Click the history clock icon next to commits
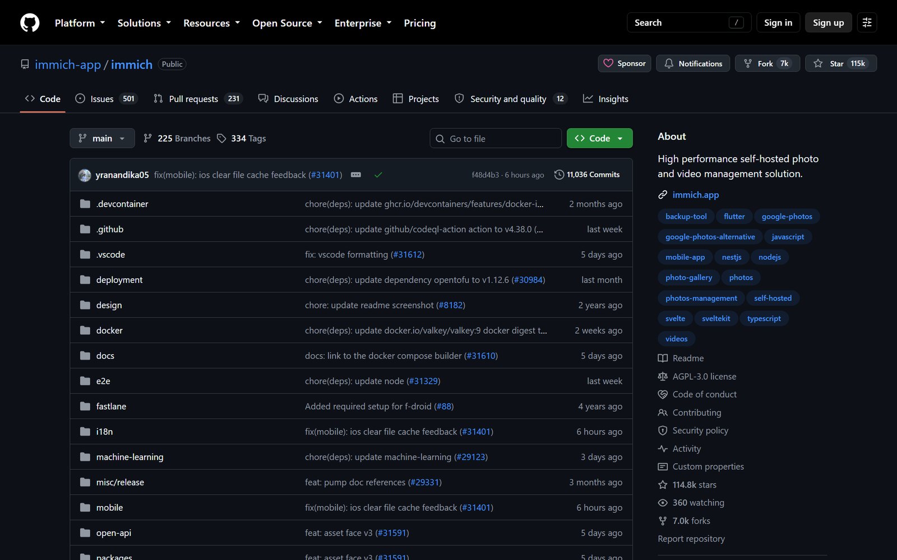Viewport: 897px width, 560px height. pos(559,175)
